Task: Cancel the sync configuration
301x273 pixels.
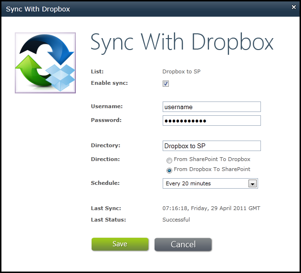Action: tap(183, 244)
